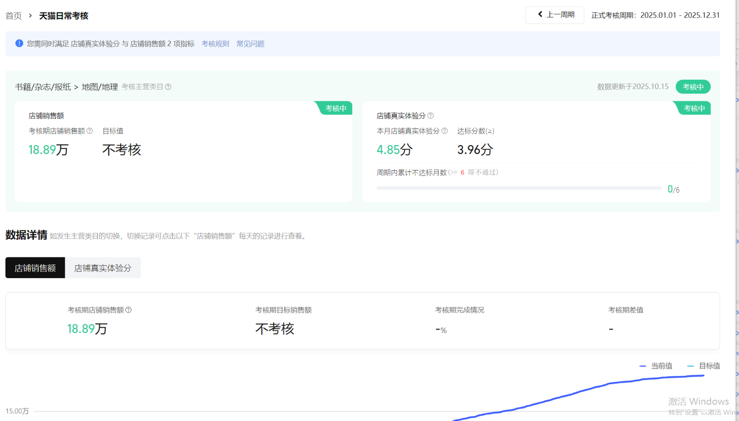Open the 常见问题 link
Image resolution: width=739 pixels, height=421 pixels.
(250, 44)
